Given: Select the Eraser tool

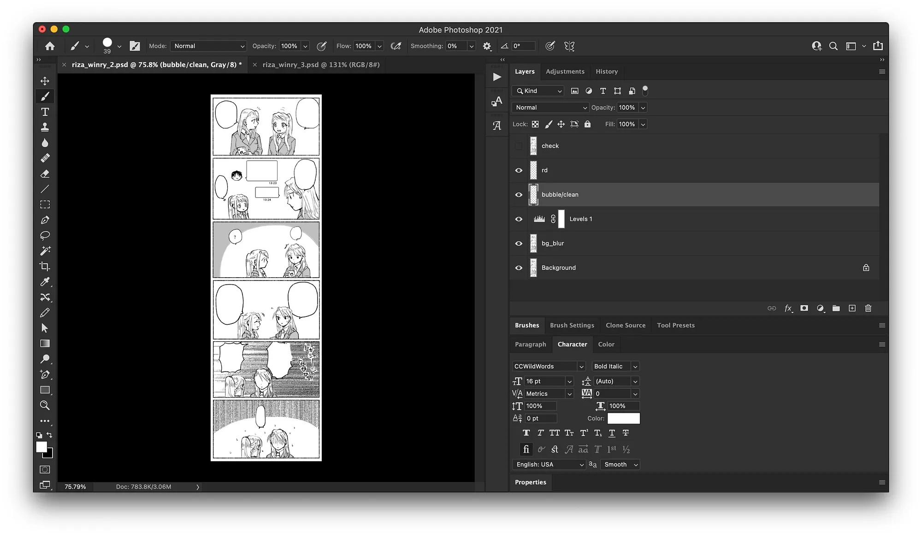Looking at the screenshot, I should click(x=45, y=174).
